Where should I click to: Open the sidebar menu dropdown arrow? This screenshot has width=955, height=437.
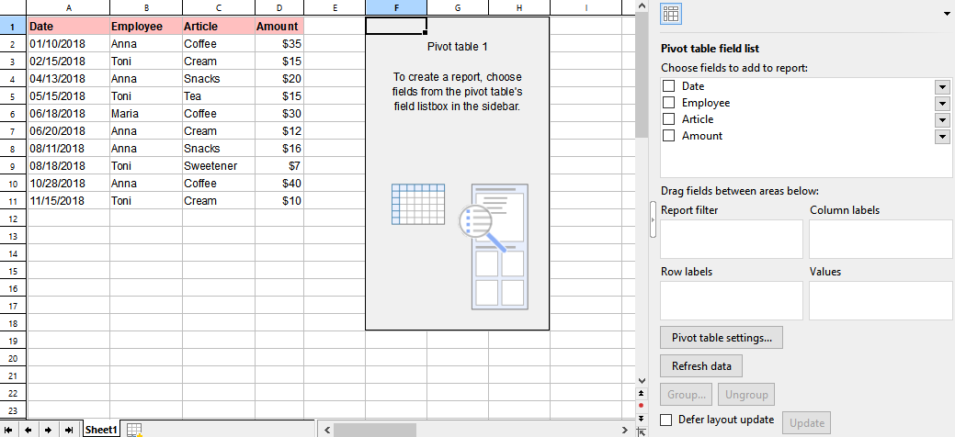click(x=946, y=14)
